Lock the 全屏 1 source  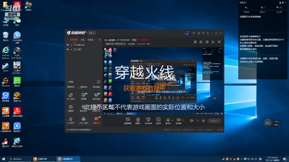coord(71,49)
